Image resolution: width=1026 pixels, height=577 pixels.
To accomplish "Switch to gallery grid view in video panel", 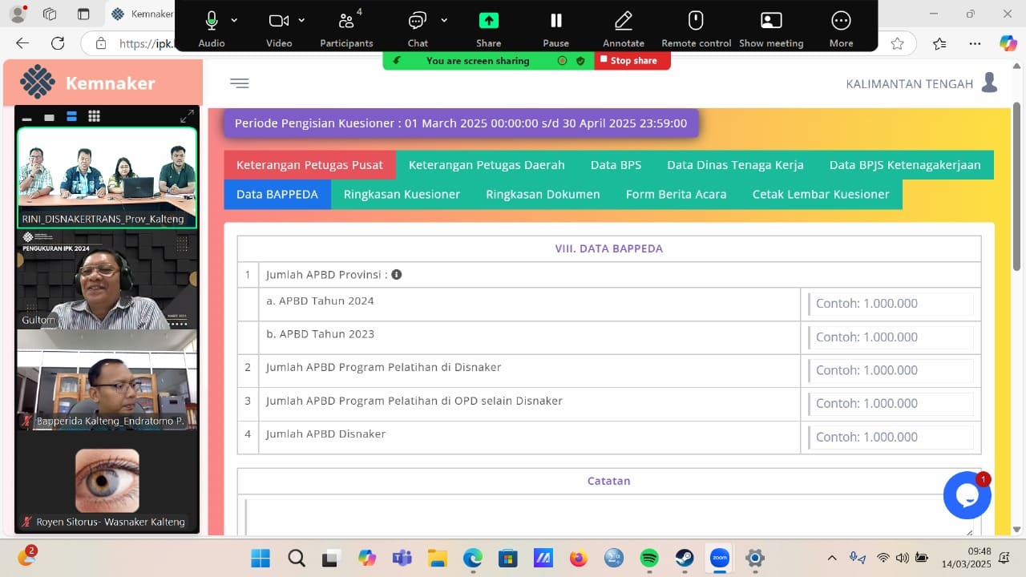I will 94,117.
